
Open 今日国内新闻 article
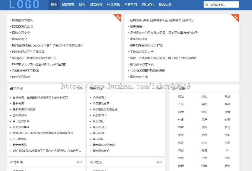pos(21,121)
